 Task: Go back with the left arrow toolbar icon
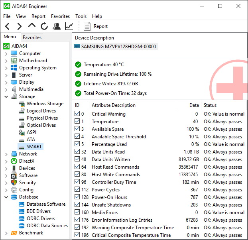tap(8, 26)
